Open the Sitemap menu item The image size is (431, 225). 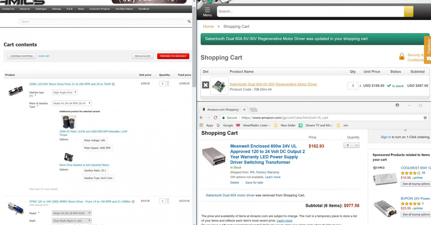[x=57, y=9]
